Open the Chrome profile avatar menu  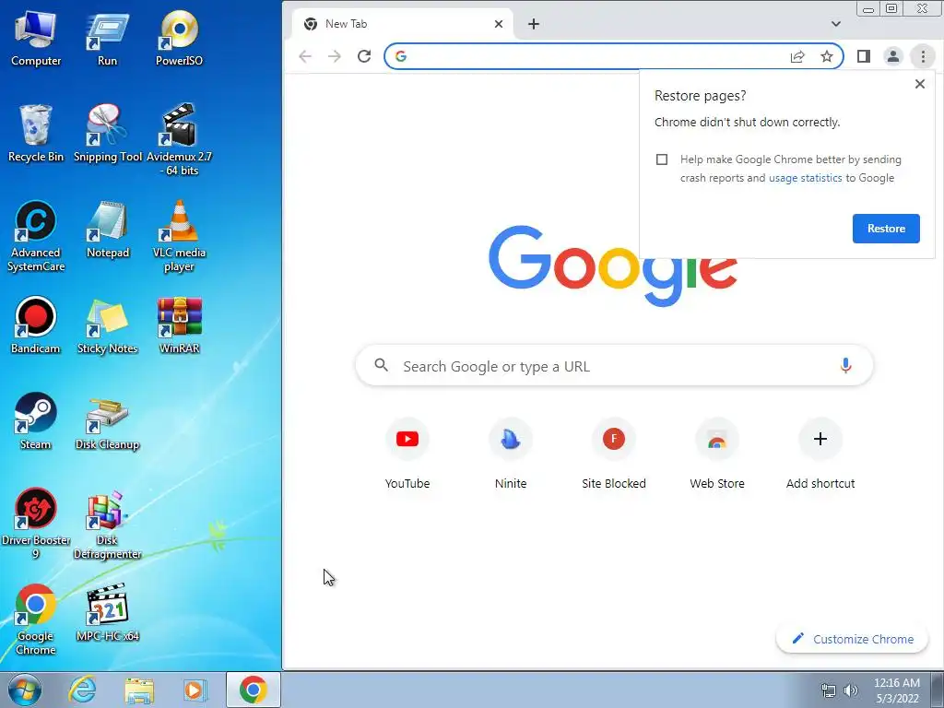(x=892, y=56)
